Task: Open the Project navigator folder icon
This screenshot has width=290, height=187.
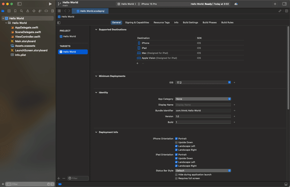Action: (3, 11)
